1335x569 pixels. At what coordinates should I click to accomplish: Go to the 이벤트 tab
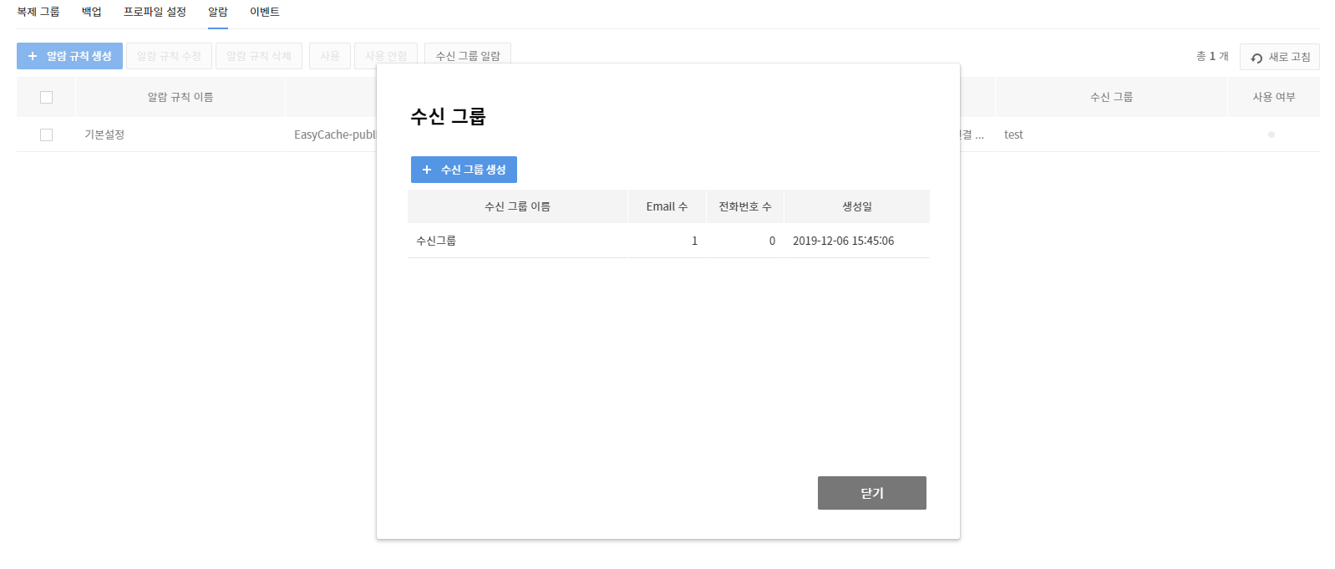click(x=265, y=12)
